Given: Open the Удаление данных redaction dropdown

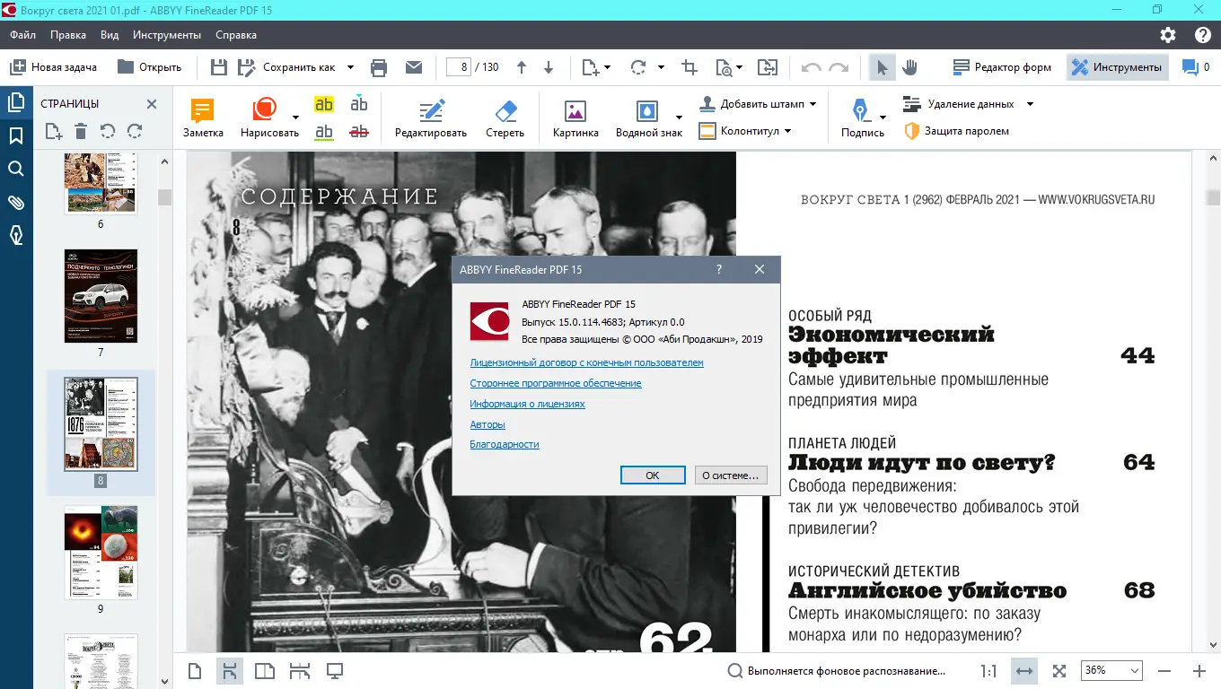Looking at the screenshot, I should [968, 103].
